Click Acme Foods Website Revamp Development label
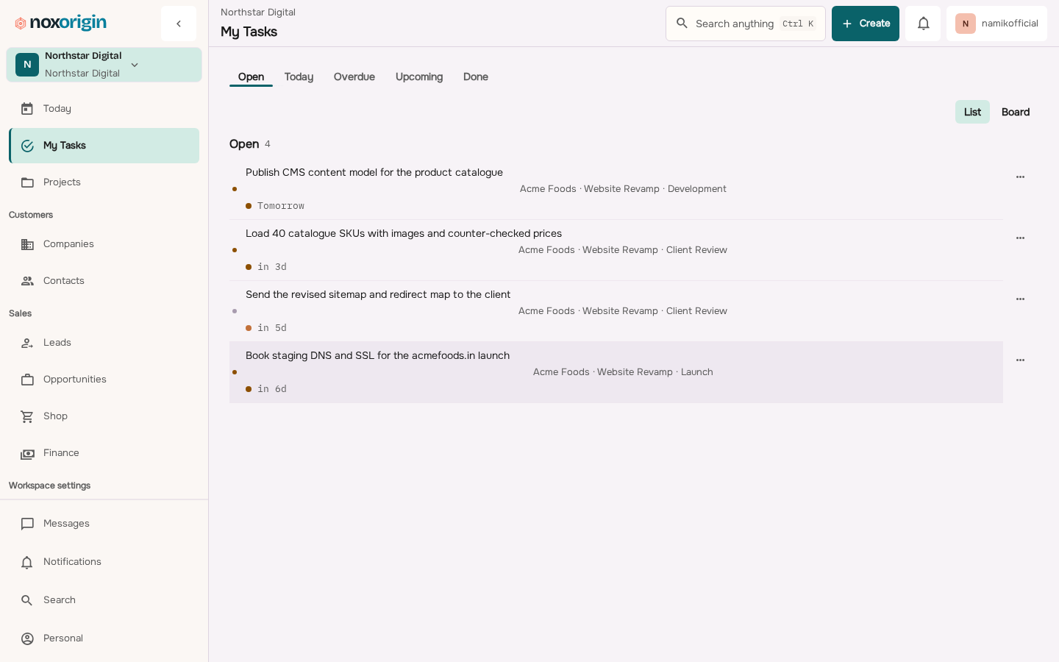 (x=623, y=189)
